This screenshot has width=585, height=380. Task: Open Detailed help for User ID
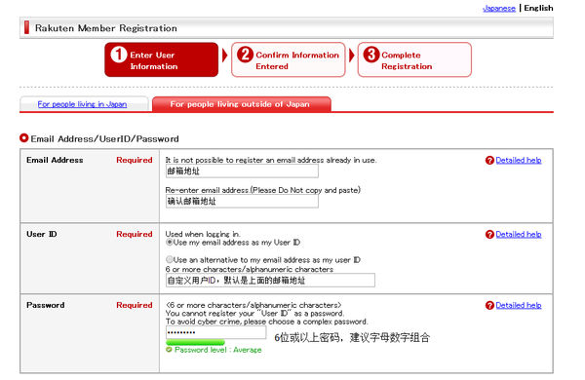point(519,235)
